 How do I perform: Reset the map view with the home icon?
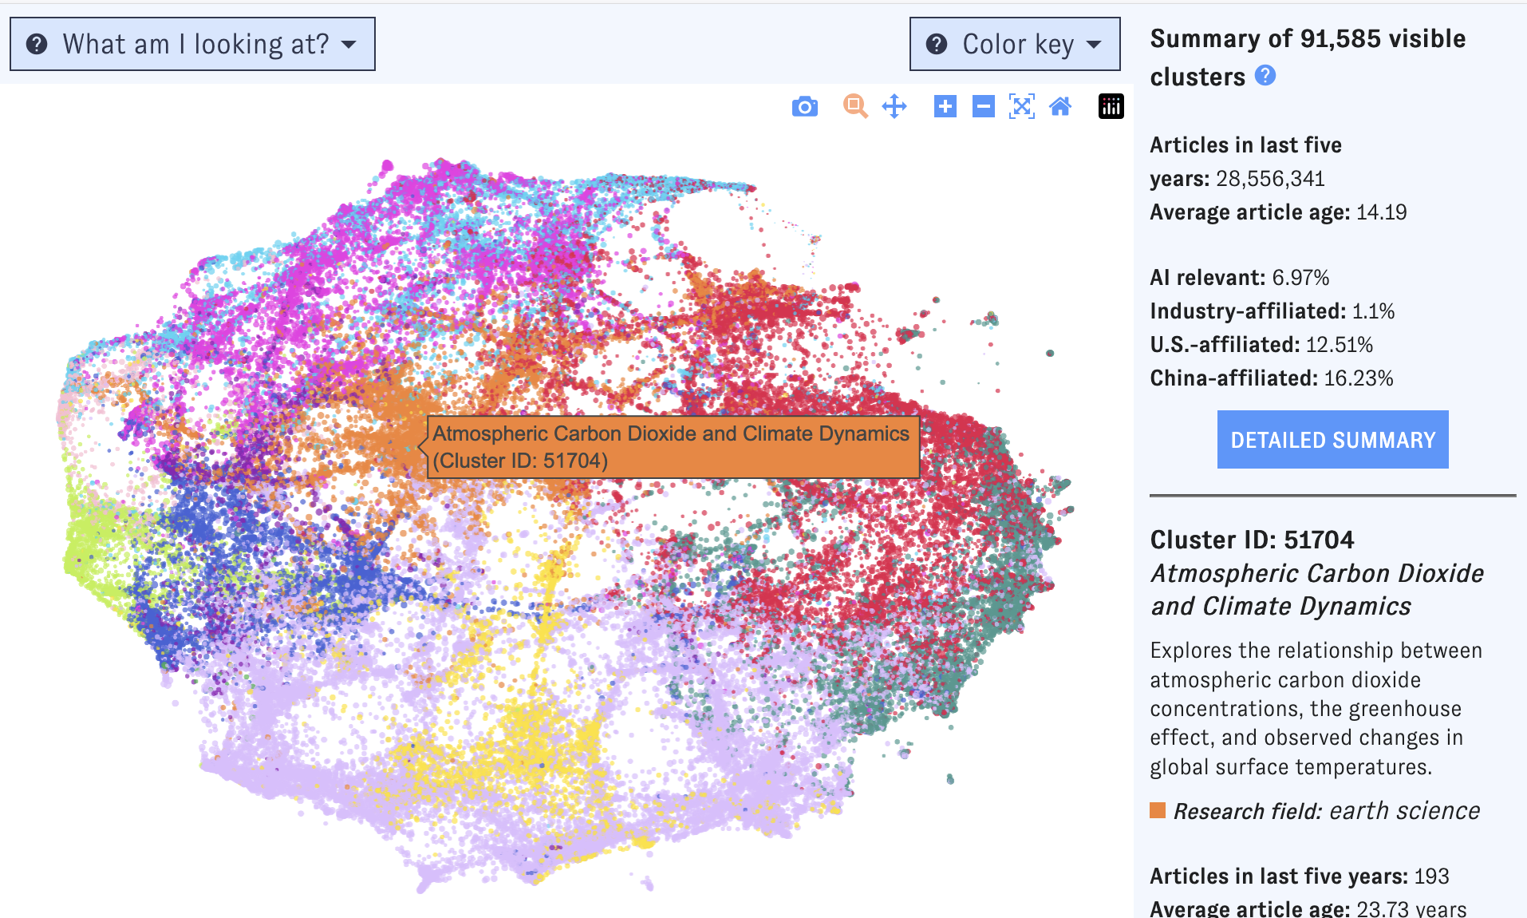click(1060, 105)
